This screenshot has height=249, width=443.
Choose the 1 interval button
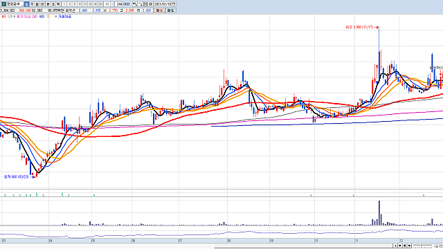coord(64,4)
